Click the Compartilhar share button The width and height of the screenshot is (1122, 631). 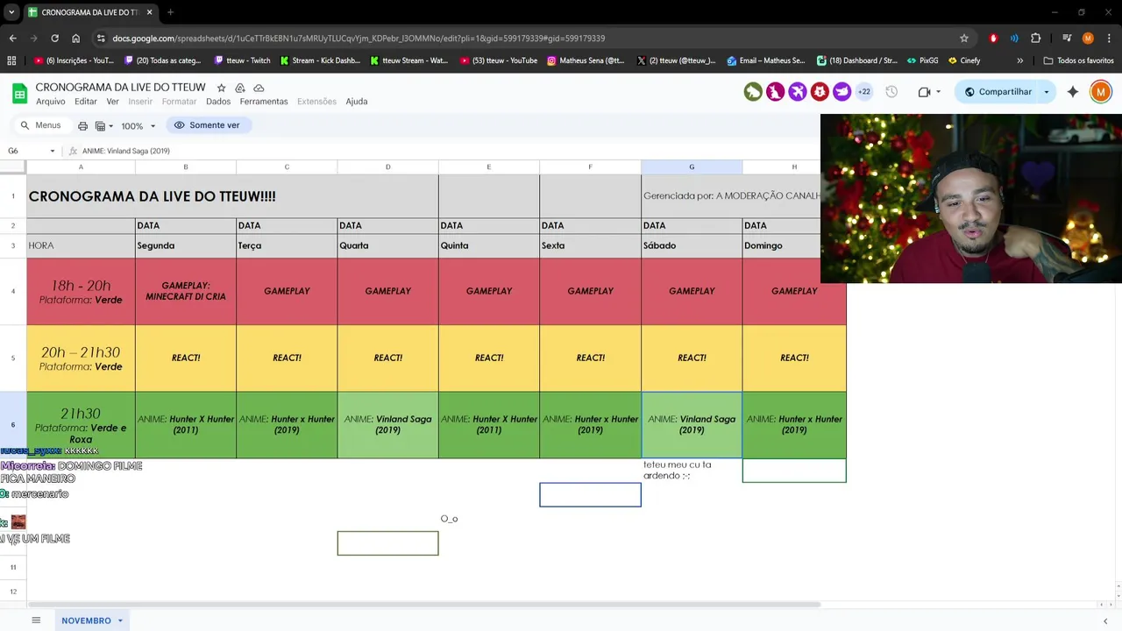(998, 92)
